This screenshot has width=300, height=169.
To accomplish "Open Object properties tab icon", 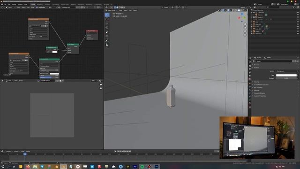I will pos(250,84).
